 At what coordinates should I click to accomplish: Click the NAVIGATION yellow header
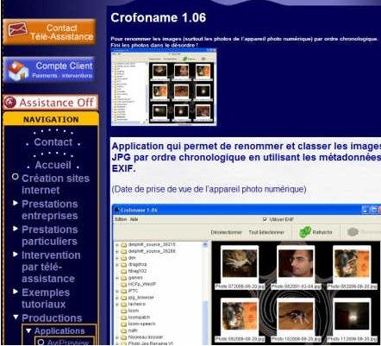point(51,119)
